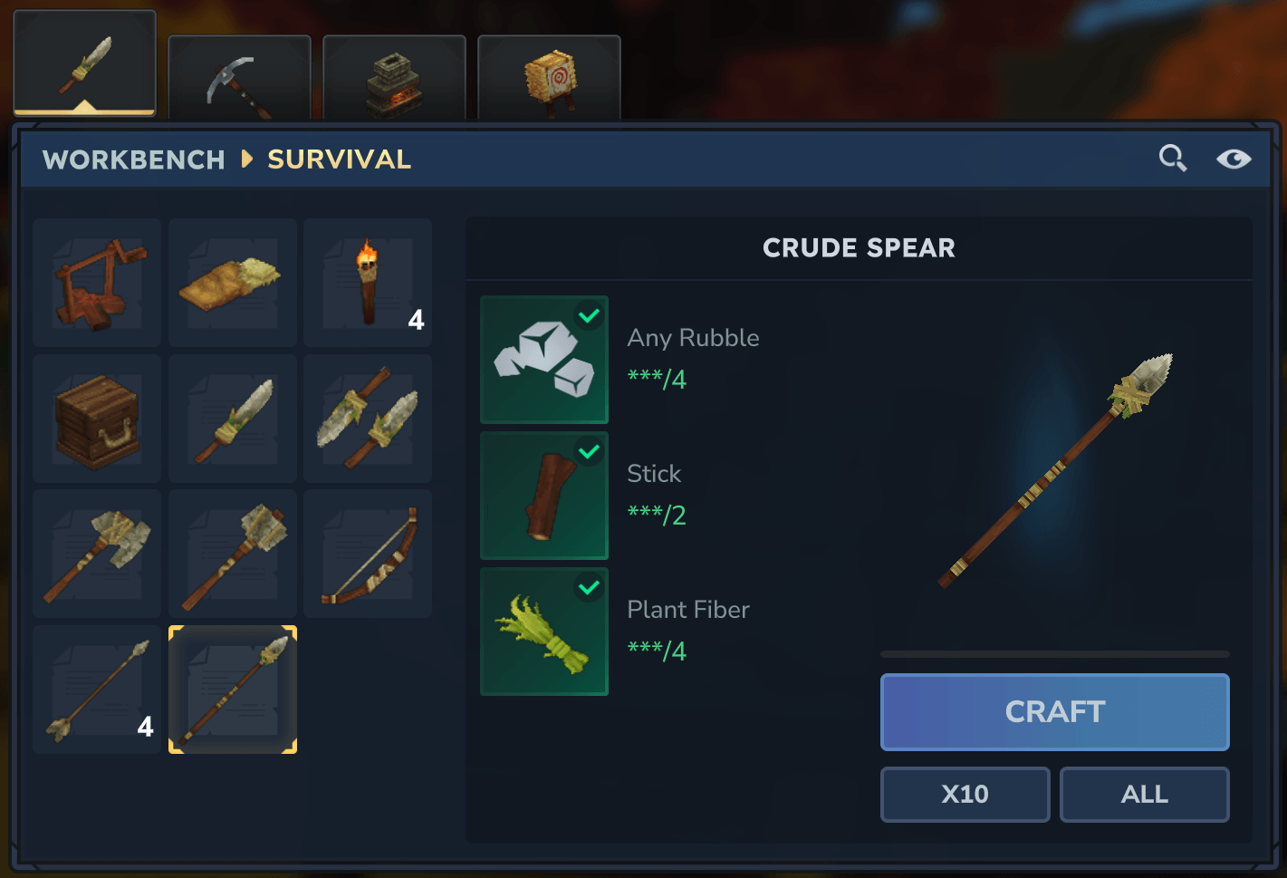Screen dimensions: 1287x878
Task: Select the crude hatchet recipe
Action: click(97, 554)
